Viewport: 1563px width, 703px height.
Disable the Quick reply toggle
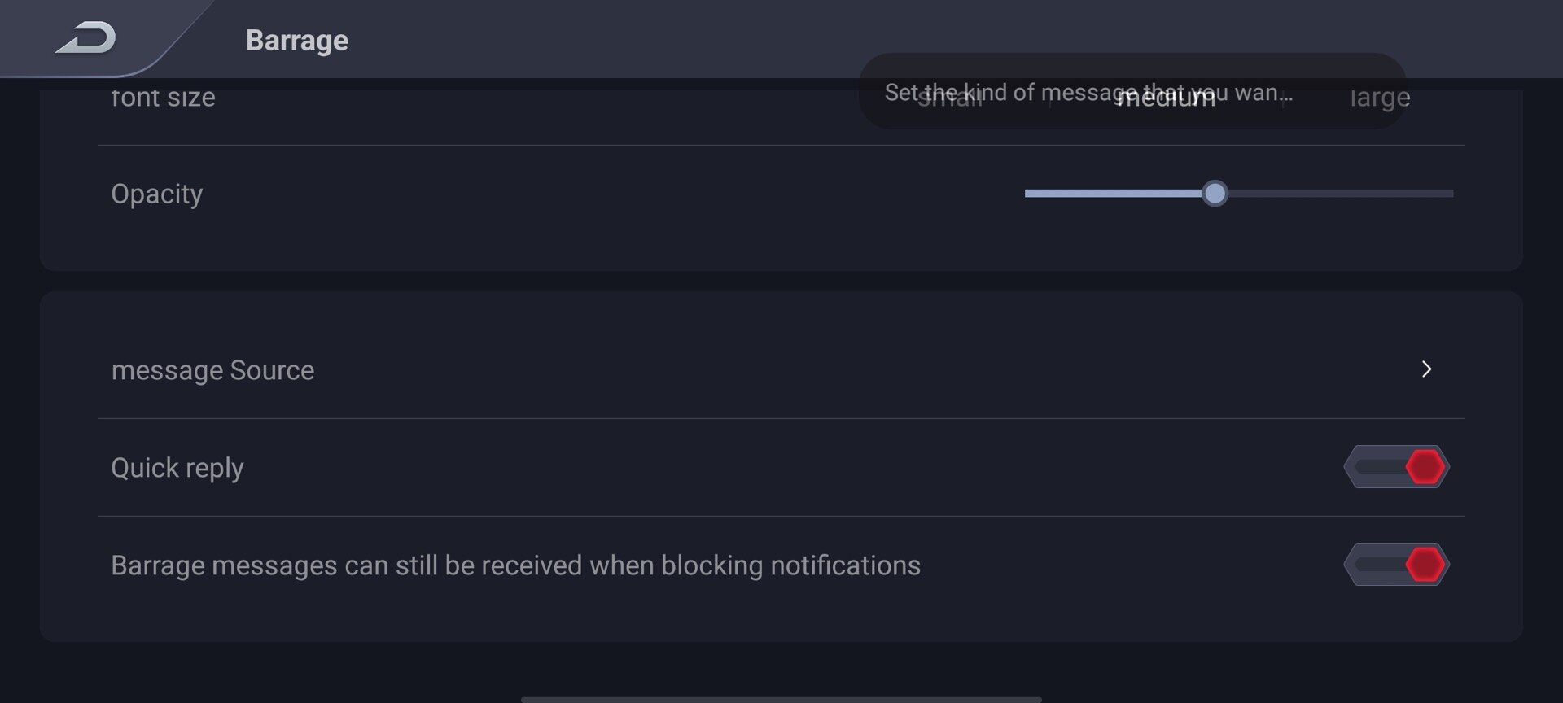click(x=1397, y=467)
